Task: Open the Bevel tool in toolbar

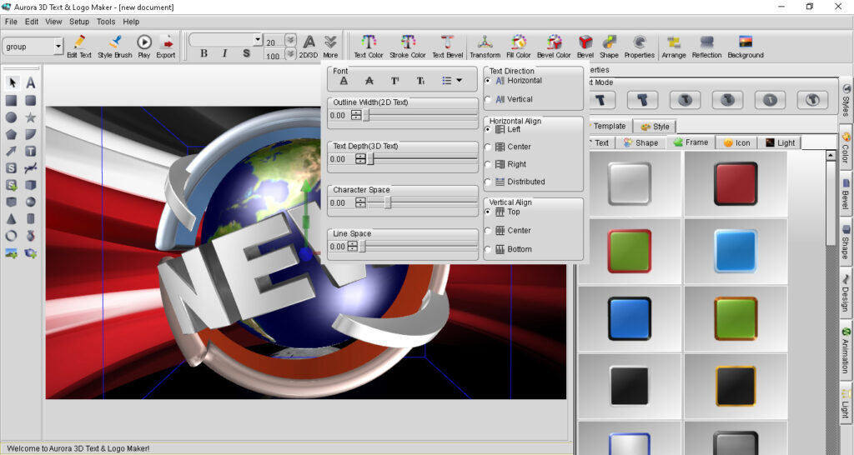Action: (585, 47)
